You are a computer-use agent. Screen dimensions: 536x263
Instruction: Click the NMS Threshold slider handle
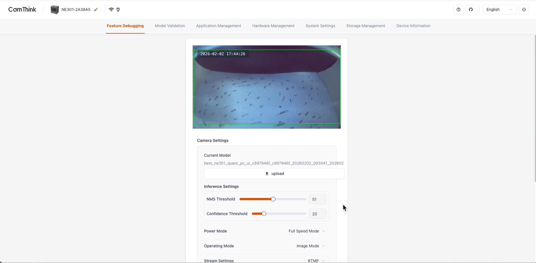coord(273,199)
